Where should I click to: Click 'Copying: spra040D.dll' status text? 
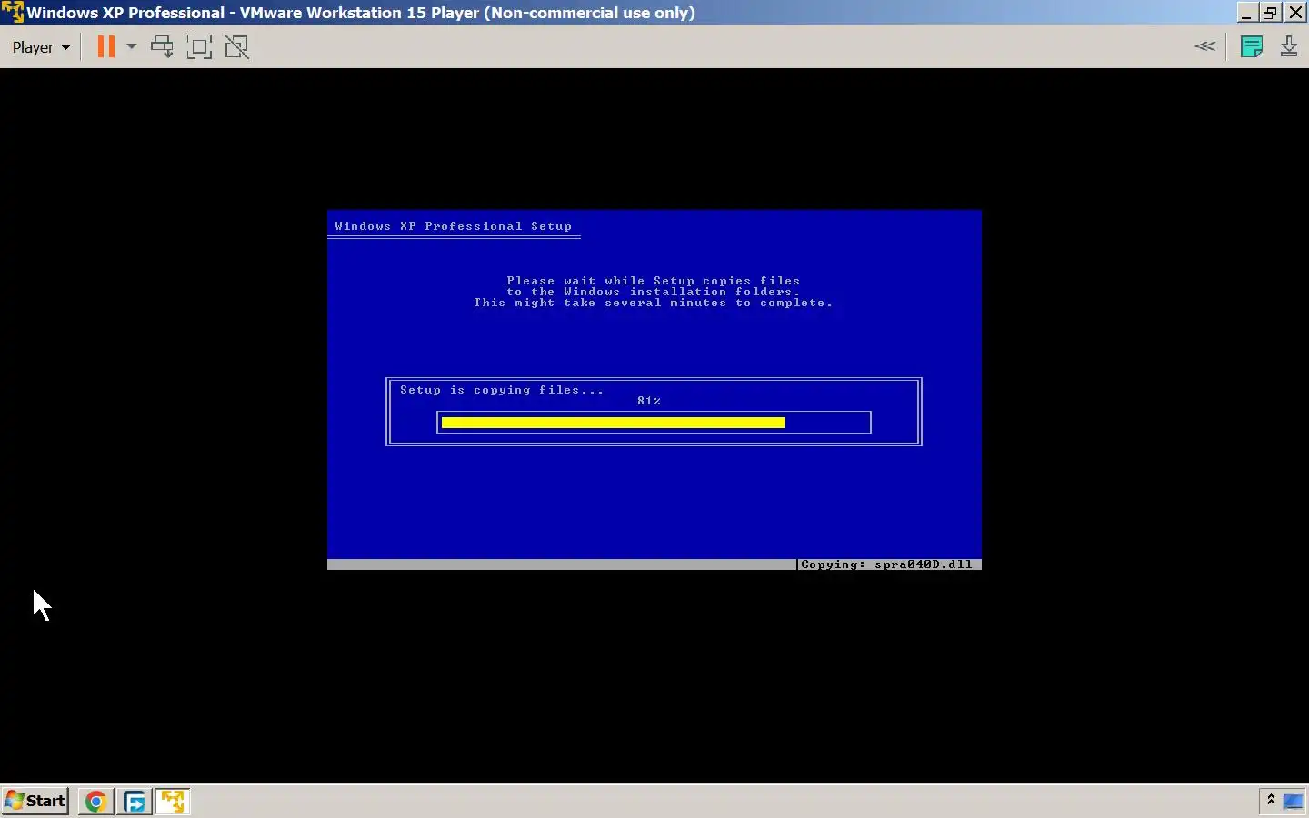(x=887, y=564)
